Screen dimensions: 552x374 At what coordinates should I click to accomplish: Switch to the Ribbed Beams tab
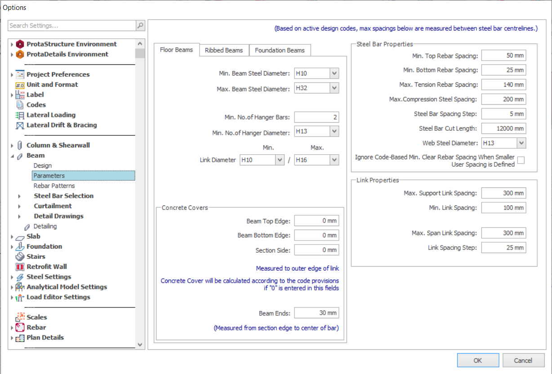[223, 50]
